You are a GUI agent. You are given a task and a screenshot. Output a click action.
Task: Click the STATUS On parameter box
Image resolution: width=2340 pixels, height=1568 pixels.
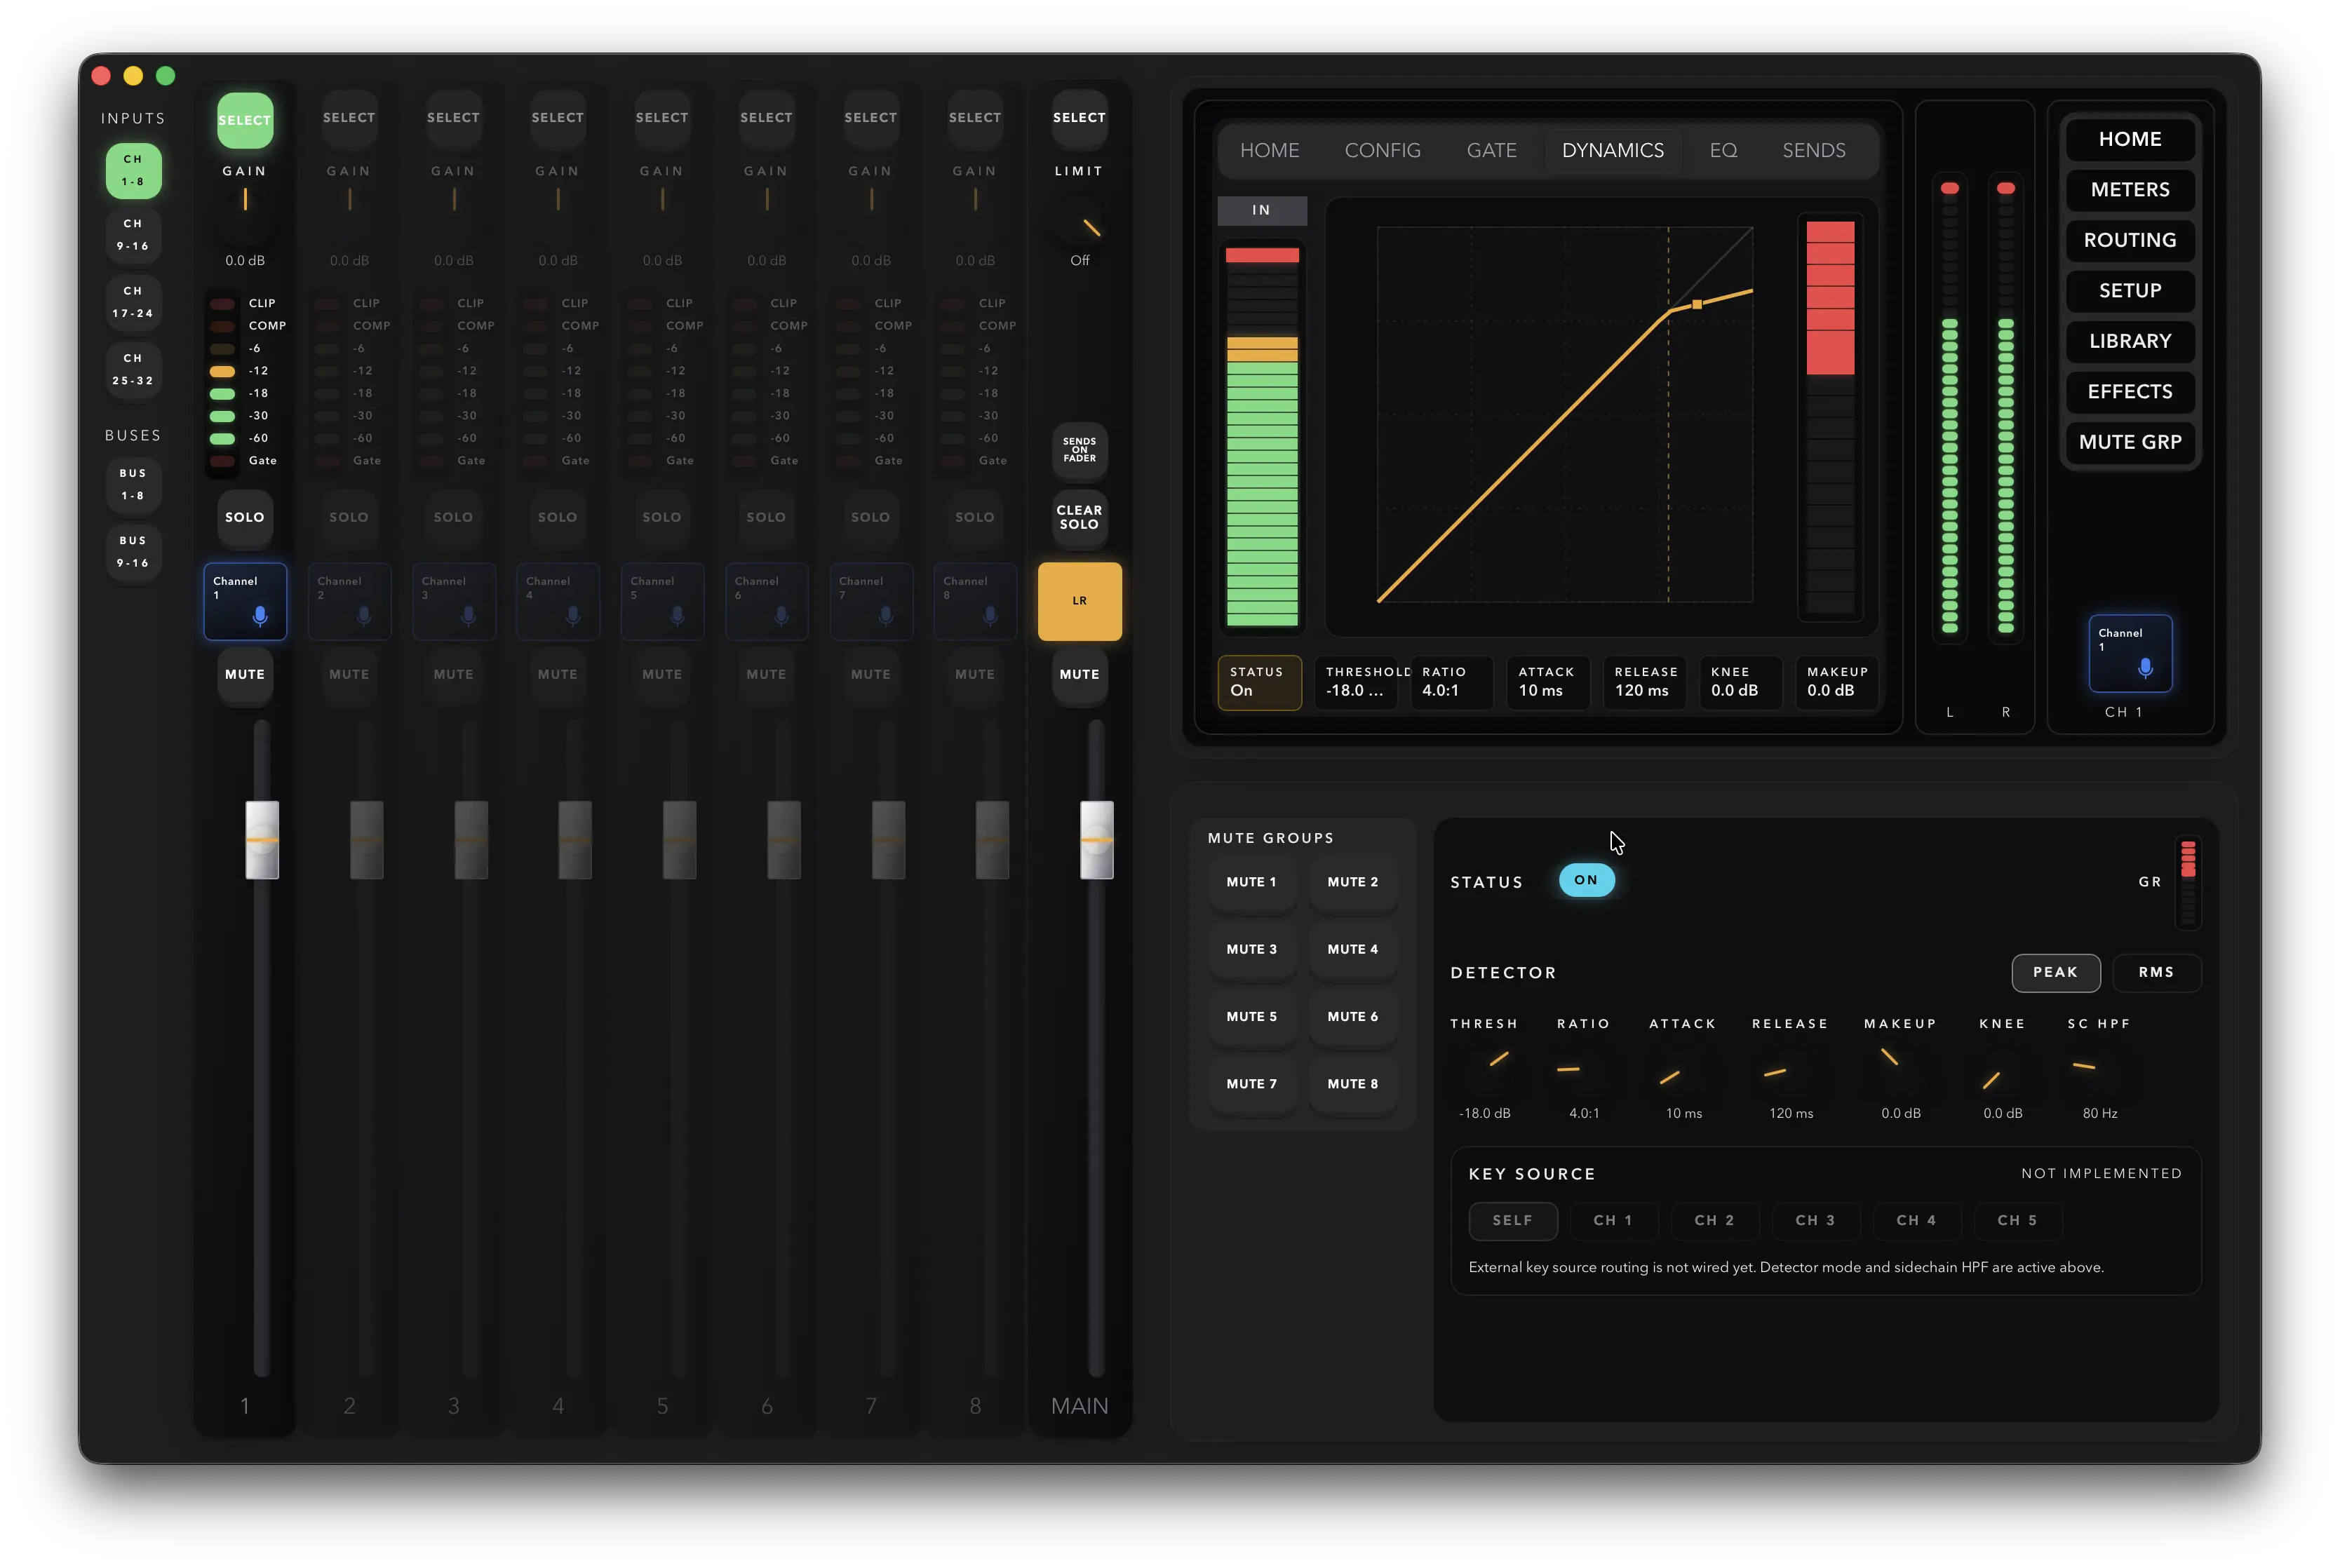1259,682
